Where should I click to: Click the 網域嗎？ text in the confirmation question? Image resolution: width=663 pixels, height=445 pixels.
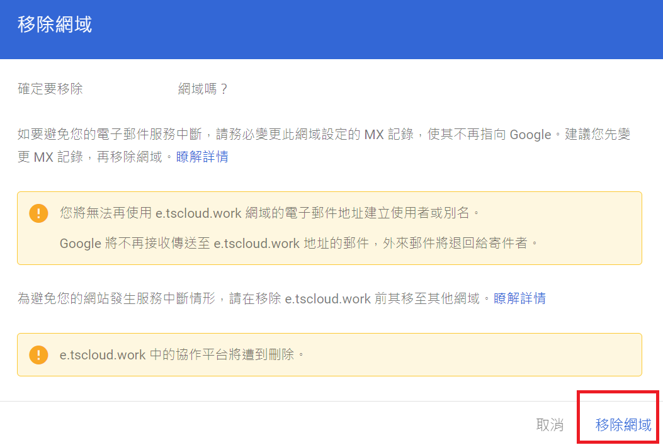[203, 89]
